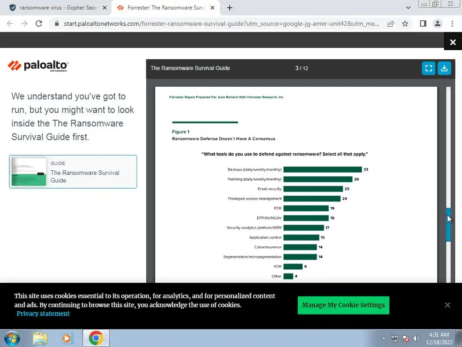Screen dimensions: 462x347
Task: Open The Ransomware Survival Guide card
Action: pyautogui.click(x=73, y=172)
